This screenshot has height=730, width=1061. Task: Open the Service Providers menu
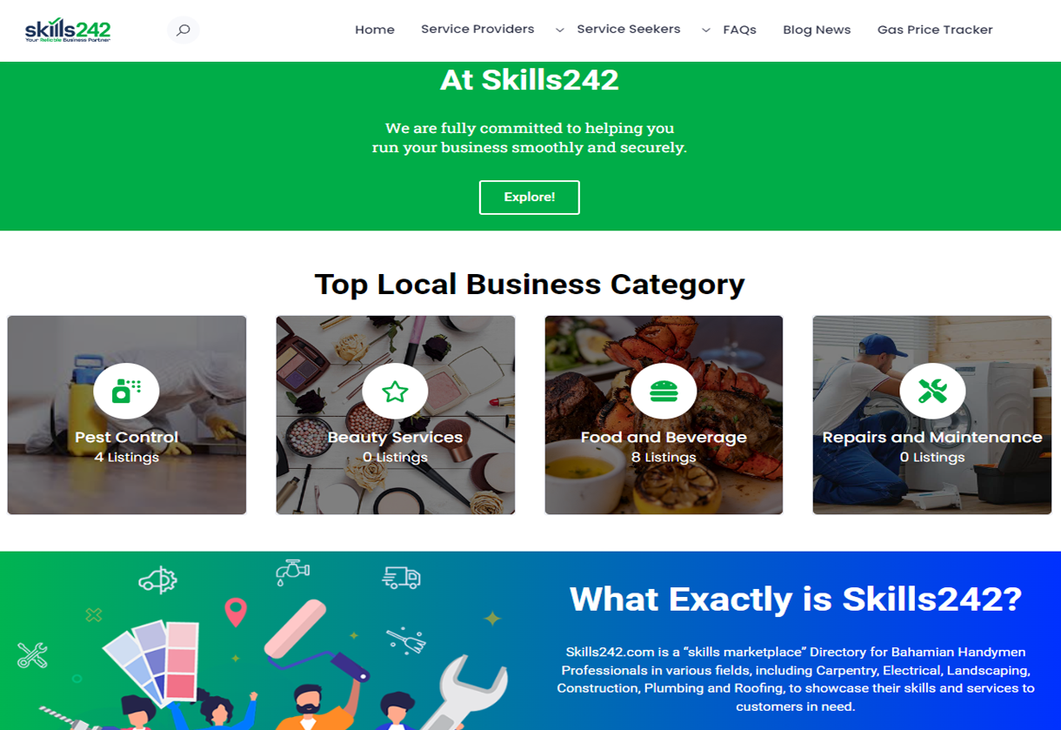477,29
